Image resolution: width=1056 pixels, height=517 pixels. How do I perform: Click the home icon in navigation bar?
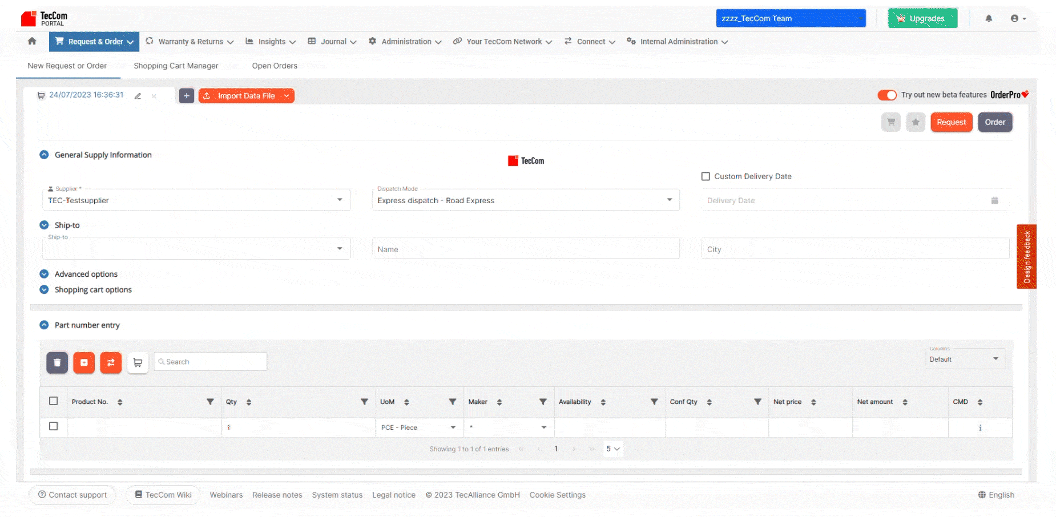(x=32, y=41)
